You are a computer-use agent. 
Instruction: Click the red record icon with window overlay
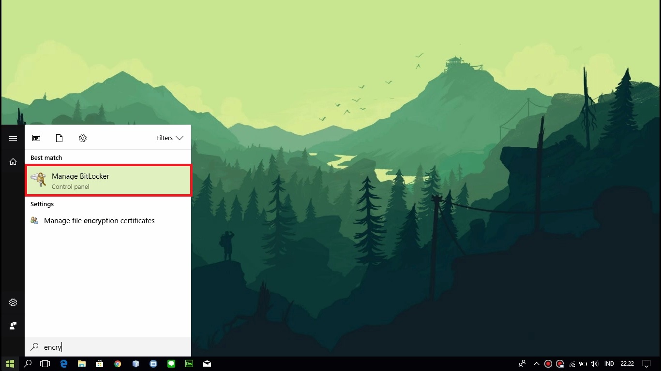tap(560, 364)
